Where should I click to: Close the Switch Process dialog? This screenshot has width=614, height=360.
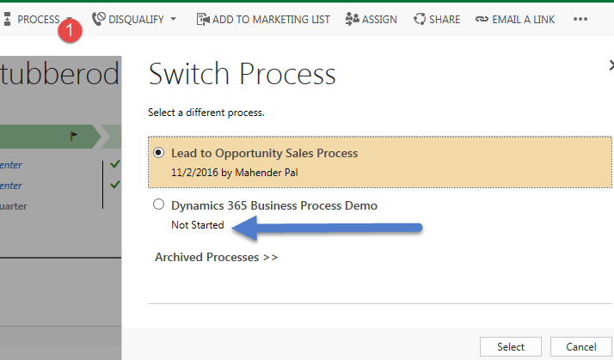tap(611, 65)
